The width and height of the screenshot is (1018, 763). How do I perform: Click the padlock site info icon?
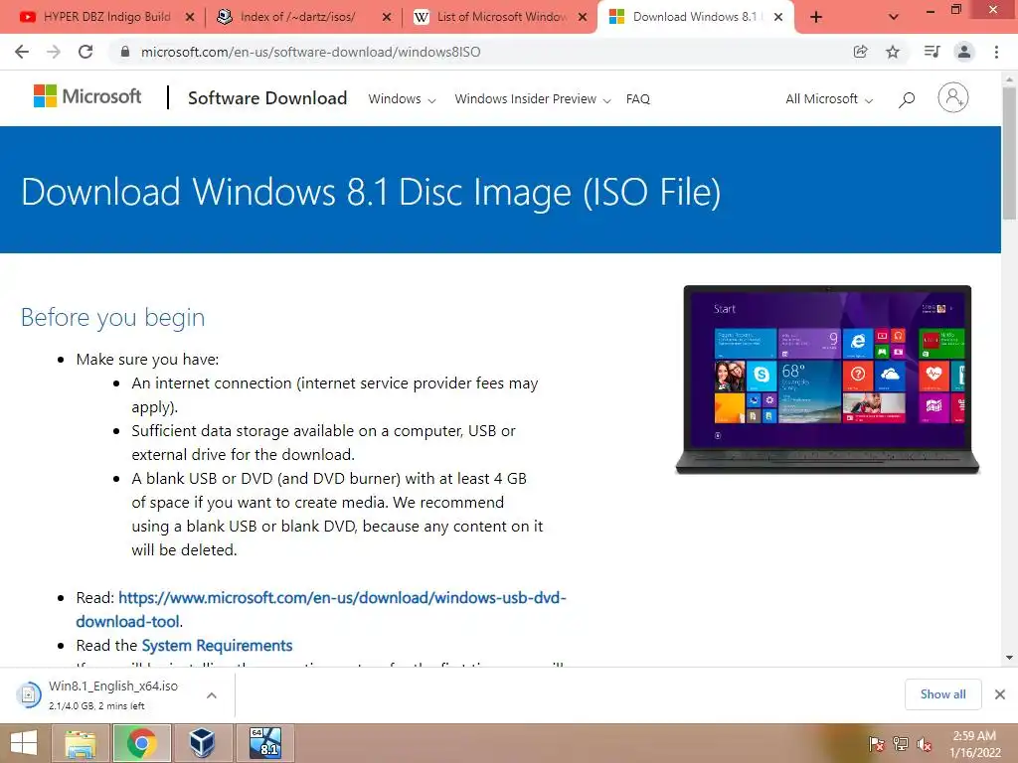pyautogui.click(x=125, y=52)
